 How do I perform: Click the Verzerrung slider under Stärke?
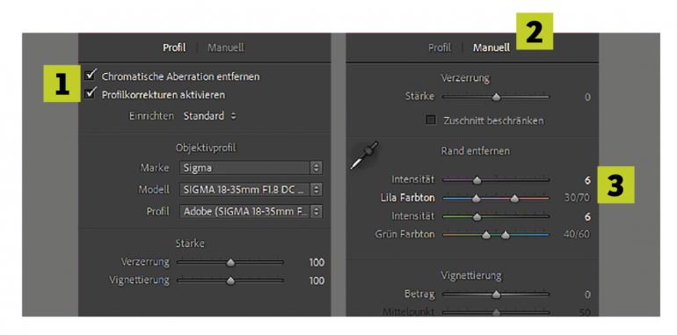[x=230, y=262]
